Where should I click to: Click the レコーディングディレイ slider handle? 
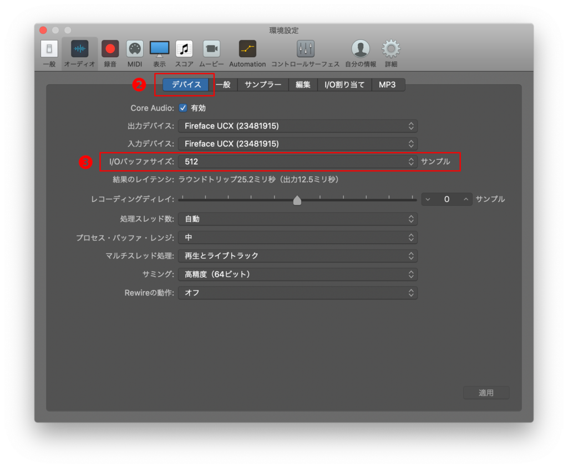tap(297, 200)
